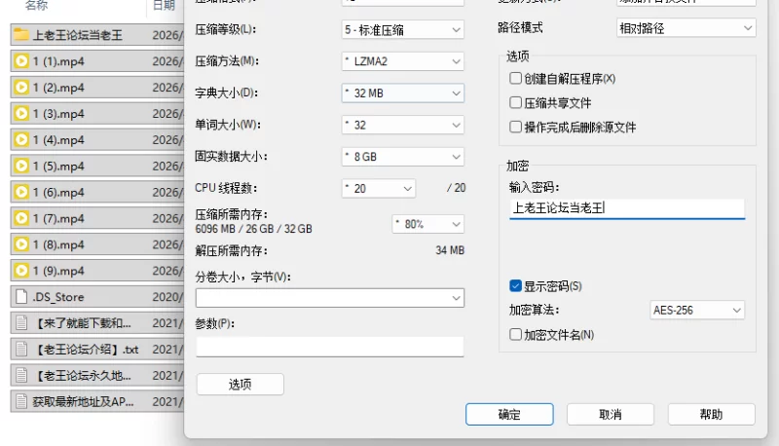Select file name 1 (6).mp4
The image size is (779, 446).
click(x=58, y=193)
